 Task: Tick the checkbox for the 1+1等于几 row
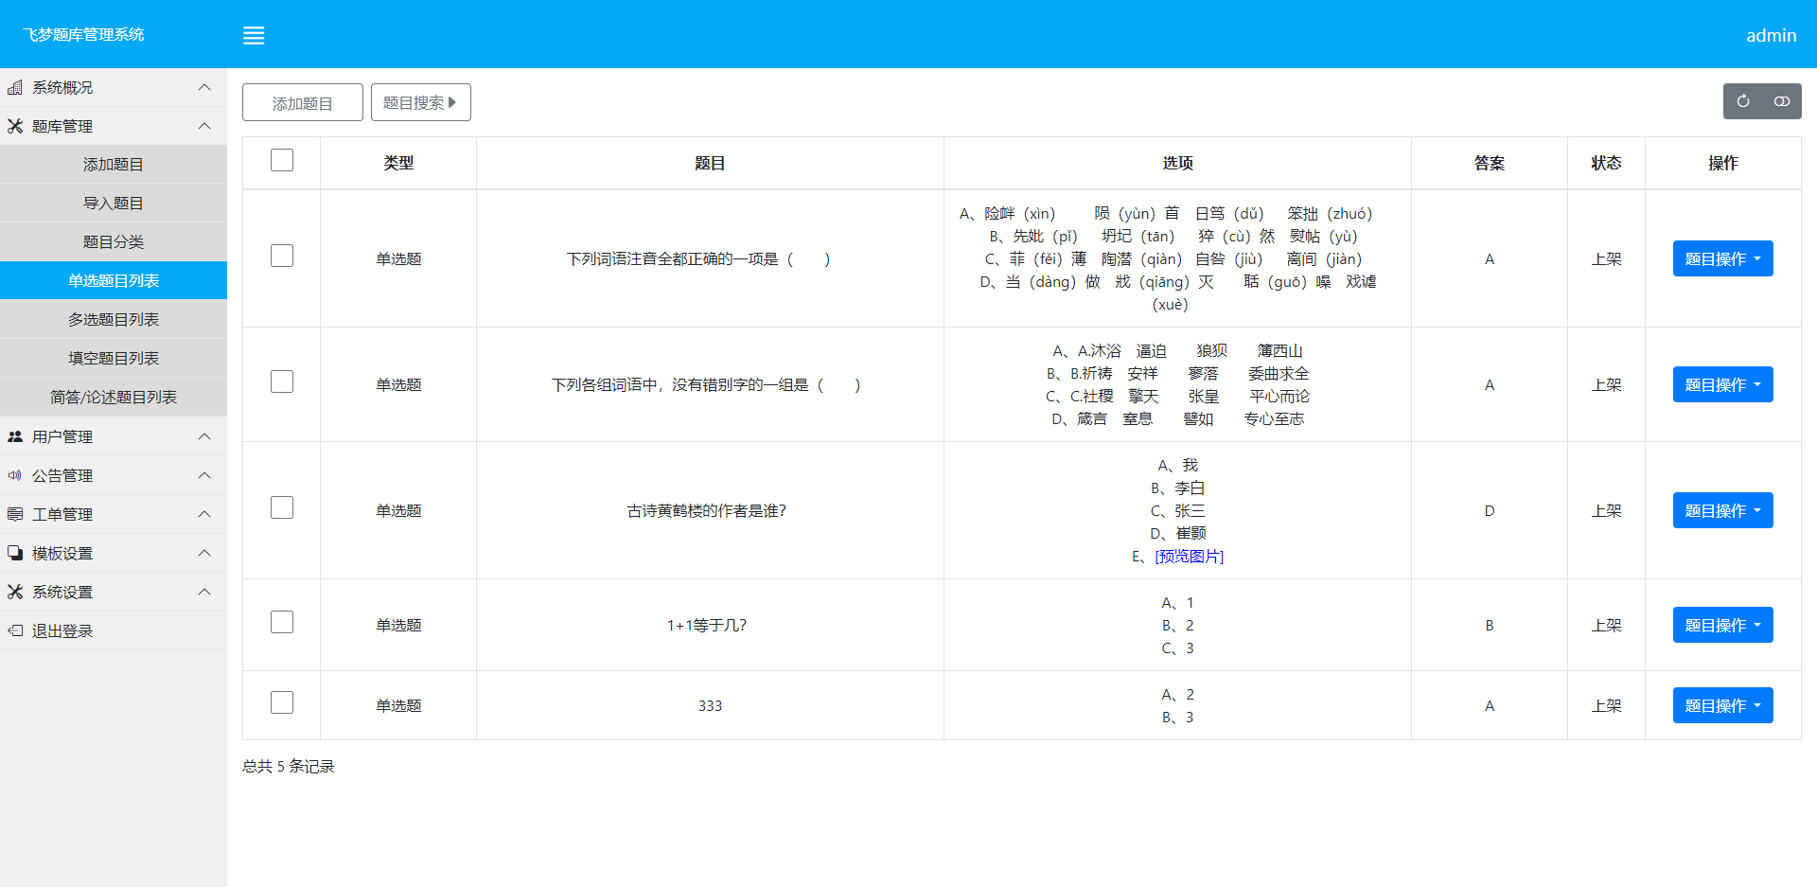click(x=282, y=622)
